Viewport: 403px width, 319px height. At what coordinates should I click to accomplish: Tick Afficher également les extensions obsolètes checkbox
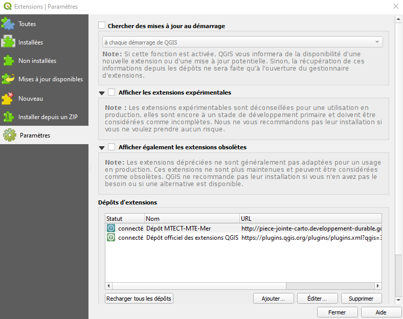tap(111, 147)
